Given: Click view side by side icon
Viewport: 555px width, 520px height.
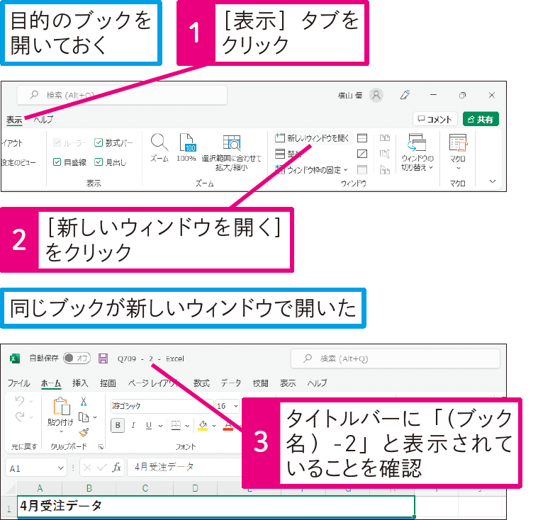Looking at the screenshot, I should 385,138.
